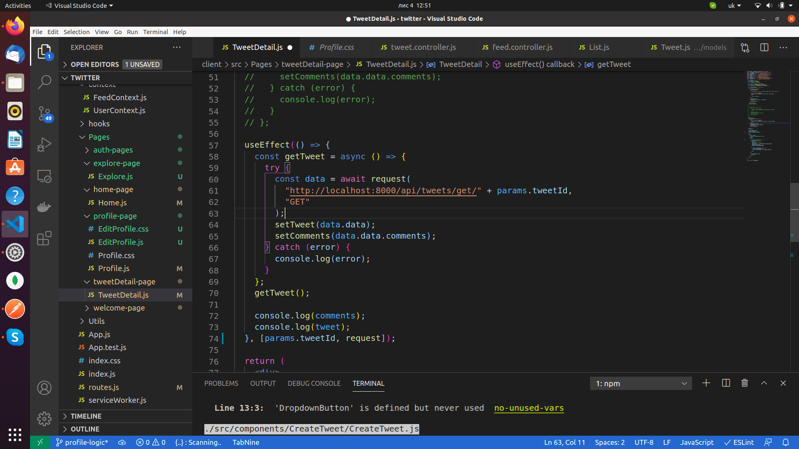Open the terminal selector dropdown '1: npm'
799x449 pixels.
[641, 383]
